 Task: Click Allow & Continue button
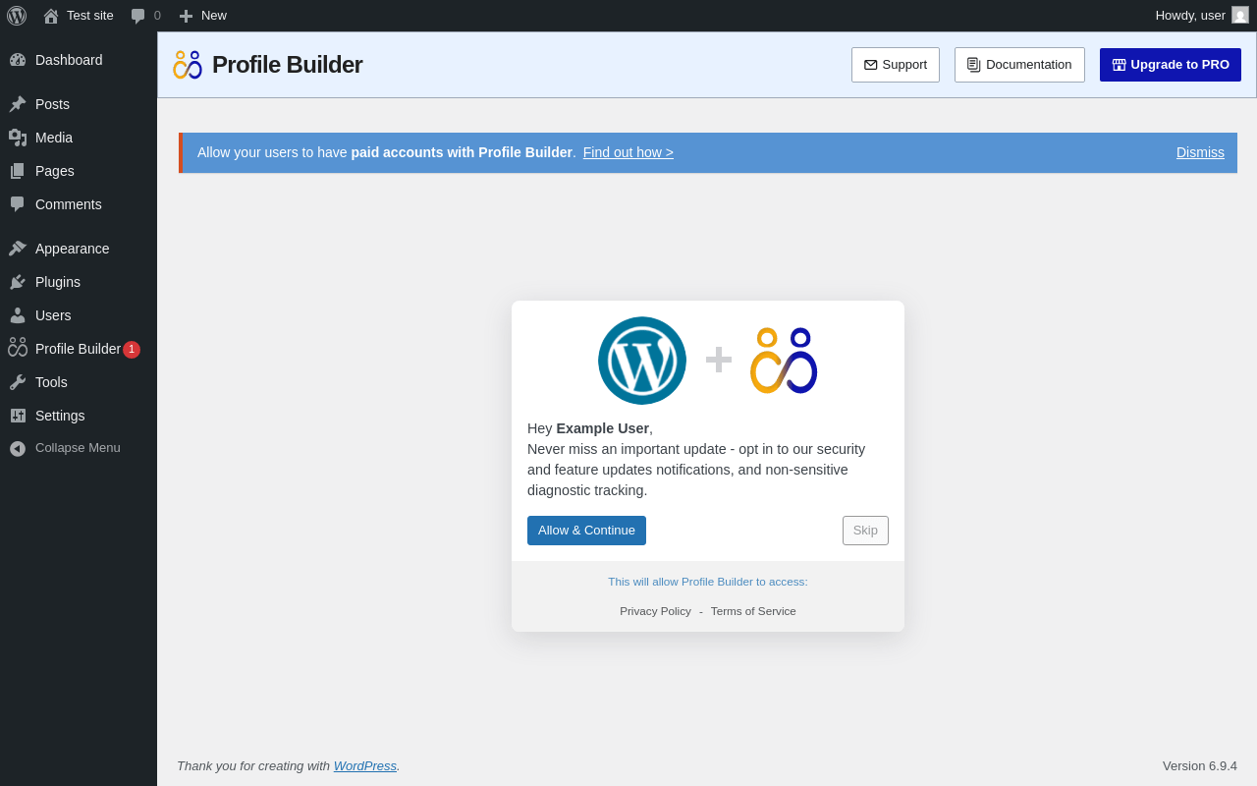click(586, 531)
